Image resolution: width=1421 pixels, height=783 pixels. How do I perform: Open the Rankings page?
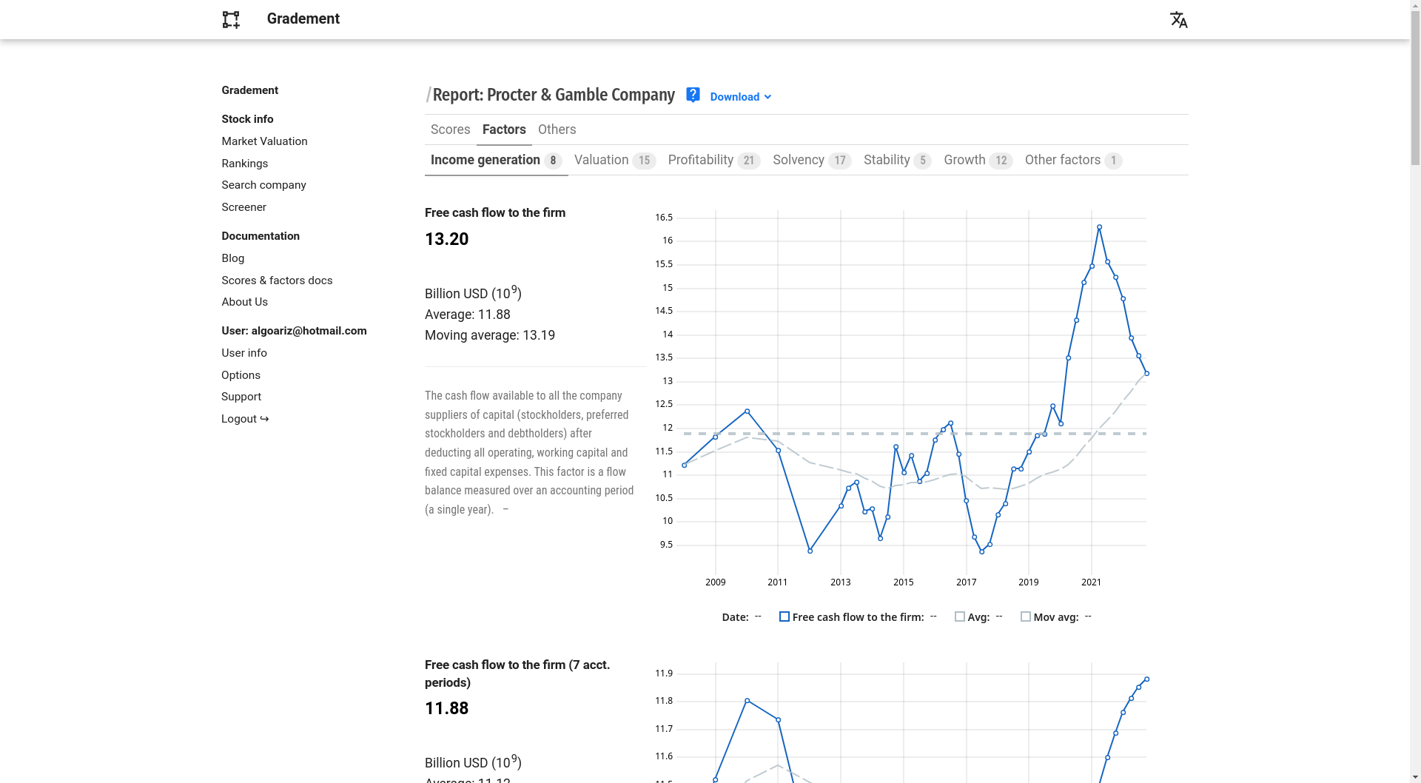coord(245,164)
